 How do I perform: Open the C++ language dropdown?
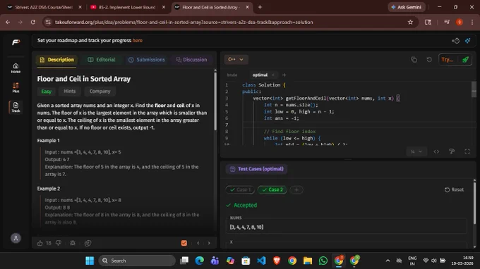point(236,60)
